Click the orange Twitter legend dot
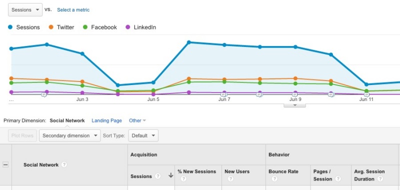Image resolution: width=400 pixels, height=190 pixels. click(x=51, y=27)
